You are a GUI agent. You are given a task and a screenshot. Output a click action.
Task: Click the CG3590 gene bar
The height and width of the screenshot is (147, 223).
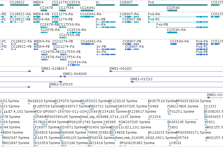point(172,10)
